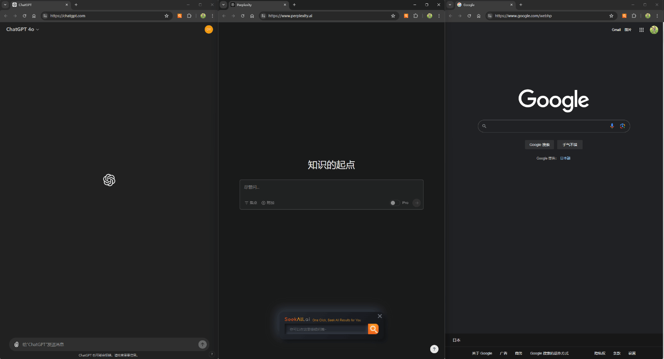664x359 pixels.
Task: Reload the Google page
Action: (469, 16)
